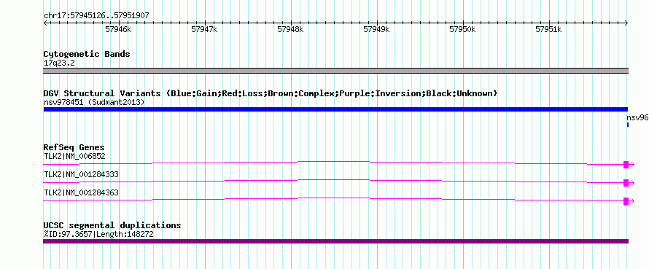The image size is (649, 269).
Task: Open the nsv978451 (Sudmant2013) variant label
Action: click(x=94, y=102)
